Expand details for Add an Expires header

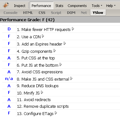65,43
